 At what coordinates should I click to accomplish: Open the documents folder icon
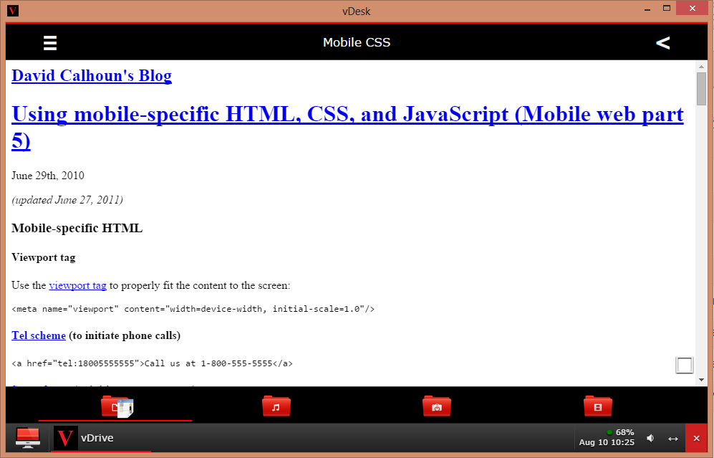pos(116,406)
